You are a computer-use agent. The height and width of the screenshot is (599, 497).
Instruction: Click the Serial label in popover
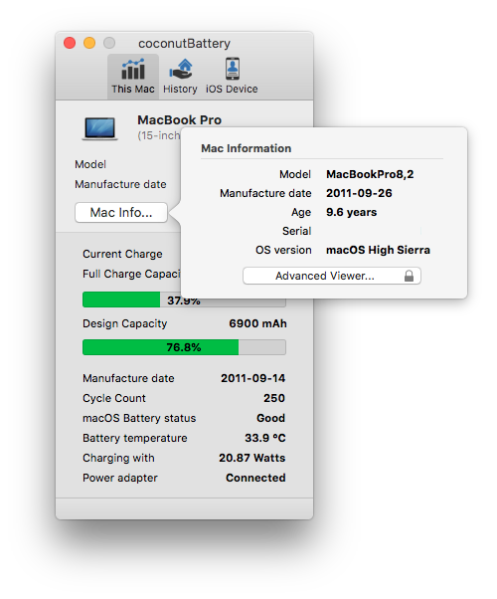point(296,231)
